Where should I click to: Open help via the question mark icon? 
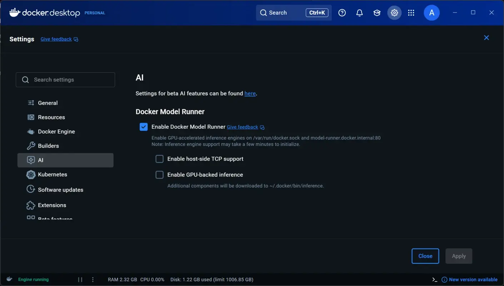point(342,13)
